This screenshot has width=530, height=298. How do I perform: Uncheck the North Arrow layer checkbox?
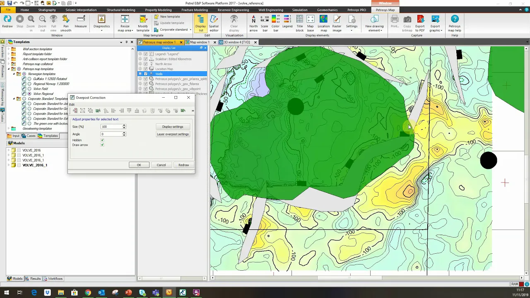145,64
